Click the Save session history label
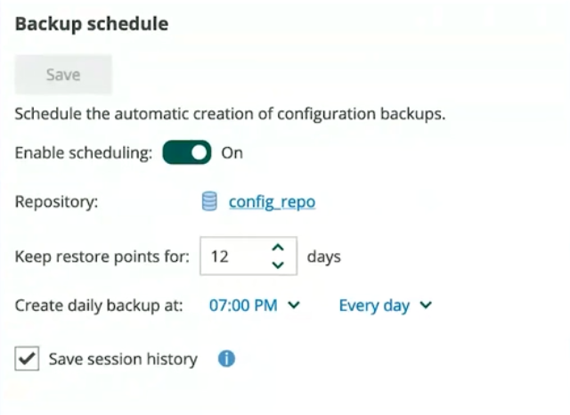The width and height of the screenshot is (570, 415). 123,359
